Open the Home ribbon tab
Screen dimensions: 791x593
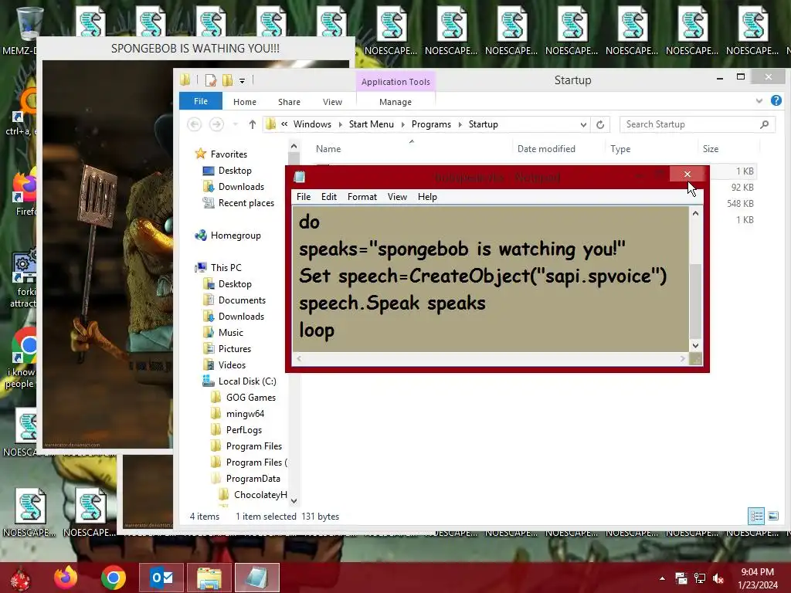(245, 102)
